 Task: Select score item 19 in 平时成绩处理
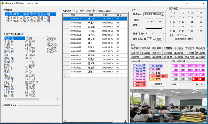click(x=194, y=79)
